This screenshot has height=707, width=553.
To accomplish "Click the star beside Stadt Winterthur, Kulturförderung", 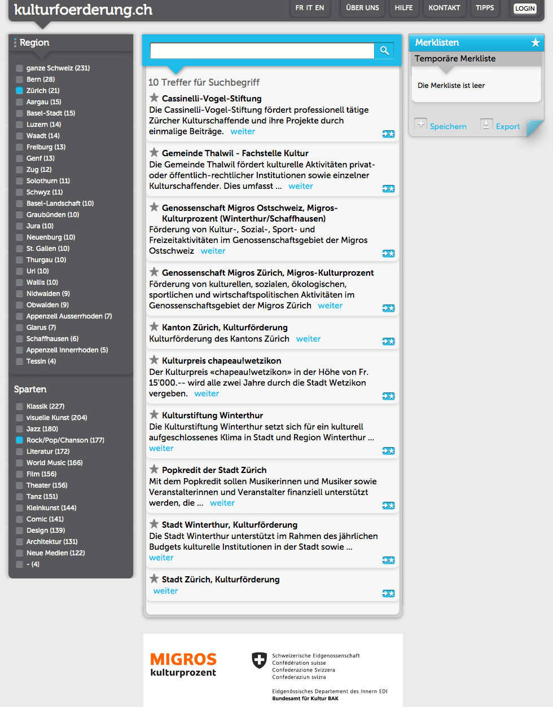I will tap(154, 524).
